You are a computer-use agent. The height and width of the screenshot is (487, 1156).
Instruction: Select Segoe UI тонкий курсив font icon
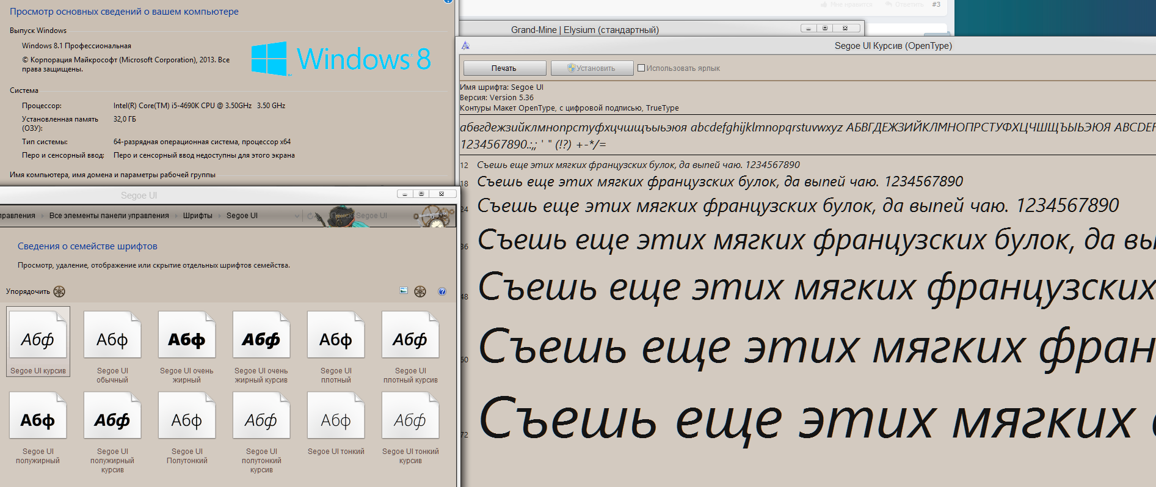point(410,417)
